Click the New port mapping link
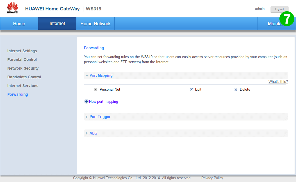This screenshot has width=296, height=182. click(x=103, y=102)
